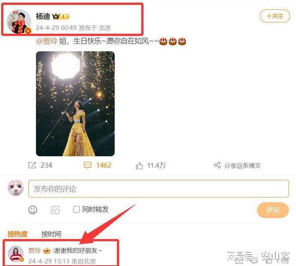
Task: Click the +关注 follow button
Action: click(275, 16)
